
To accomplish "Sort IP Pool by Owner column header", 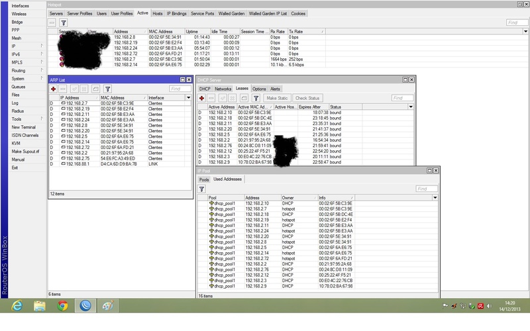I will (x=299, y=197).
